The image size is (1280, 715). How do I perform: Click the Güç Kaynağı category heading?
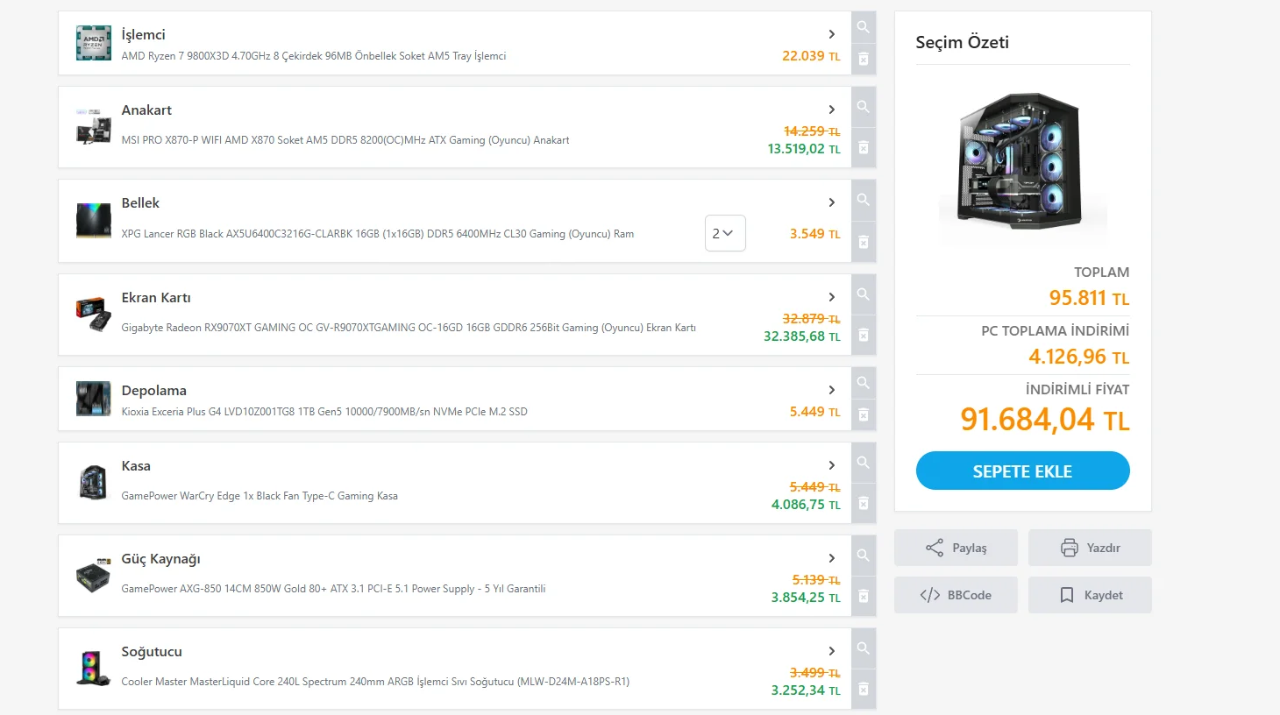160,558
